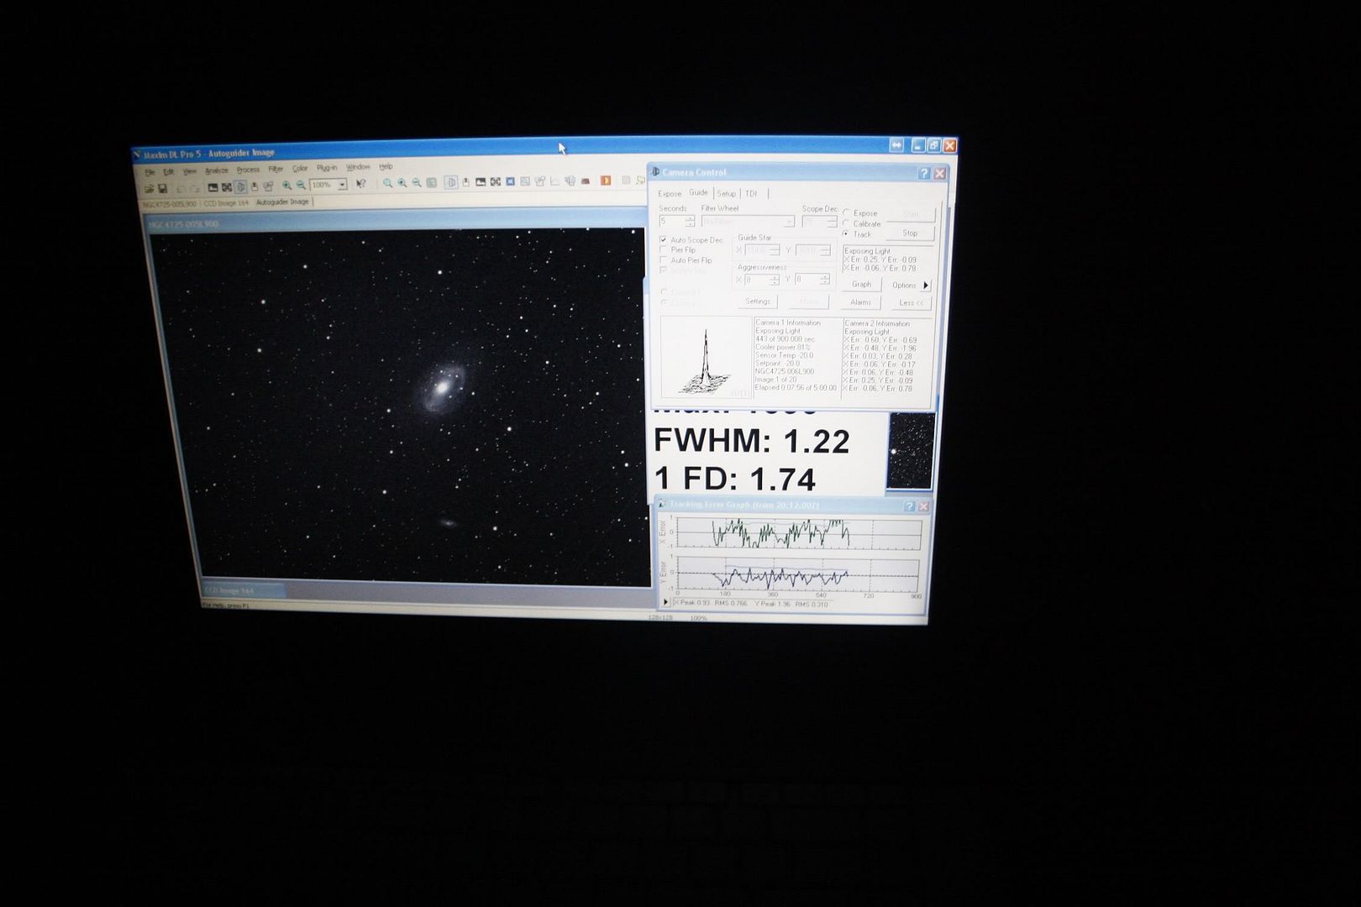Open the Edit menu
Viewport: 1361px width, 907px height.
point(168,171)
